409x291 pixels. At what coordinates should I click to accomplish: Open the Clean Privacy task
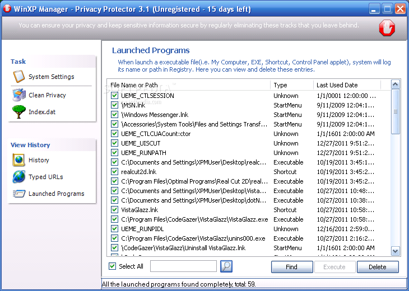click(47, 95)
